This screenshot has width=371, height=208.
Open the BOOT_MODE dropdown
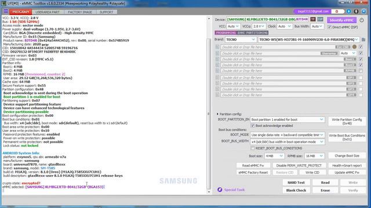click(x=288, y=135)
